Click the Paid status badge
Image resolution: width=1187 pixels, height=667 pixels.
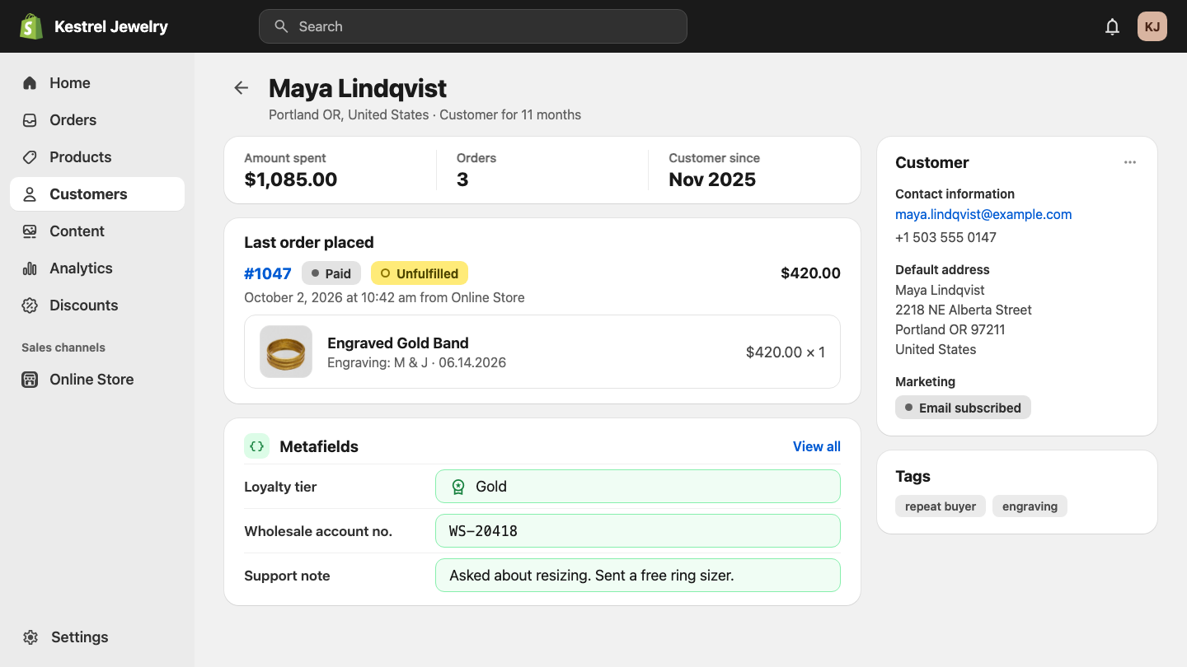click(331, 273)
